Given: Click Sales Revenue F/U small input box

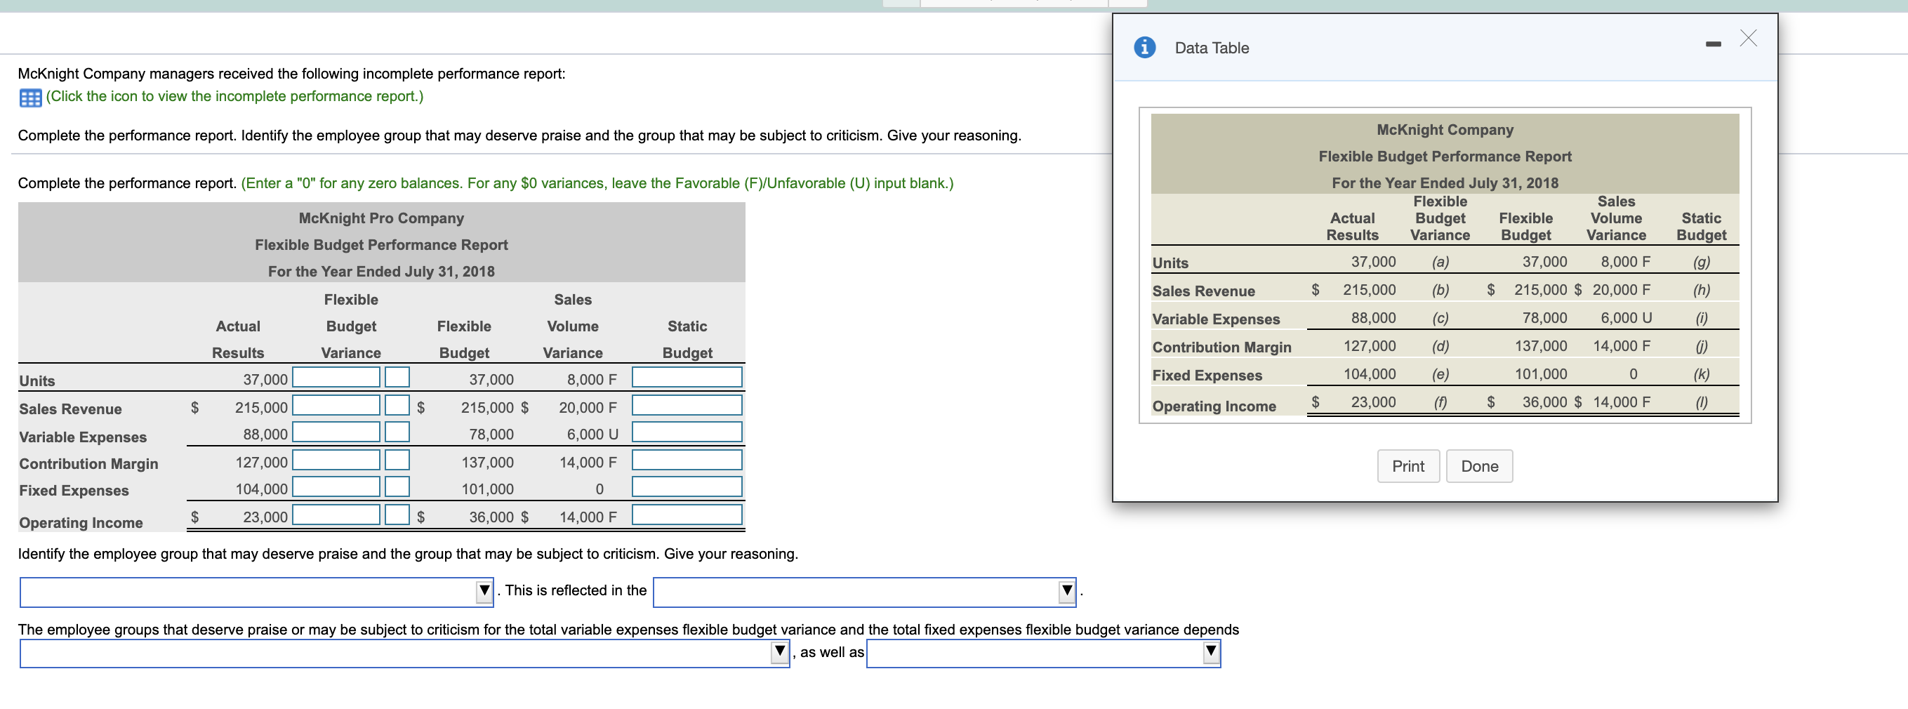Looking at the screenshot, I should tap(397, 405).
